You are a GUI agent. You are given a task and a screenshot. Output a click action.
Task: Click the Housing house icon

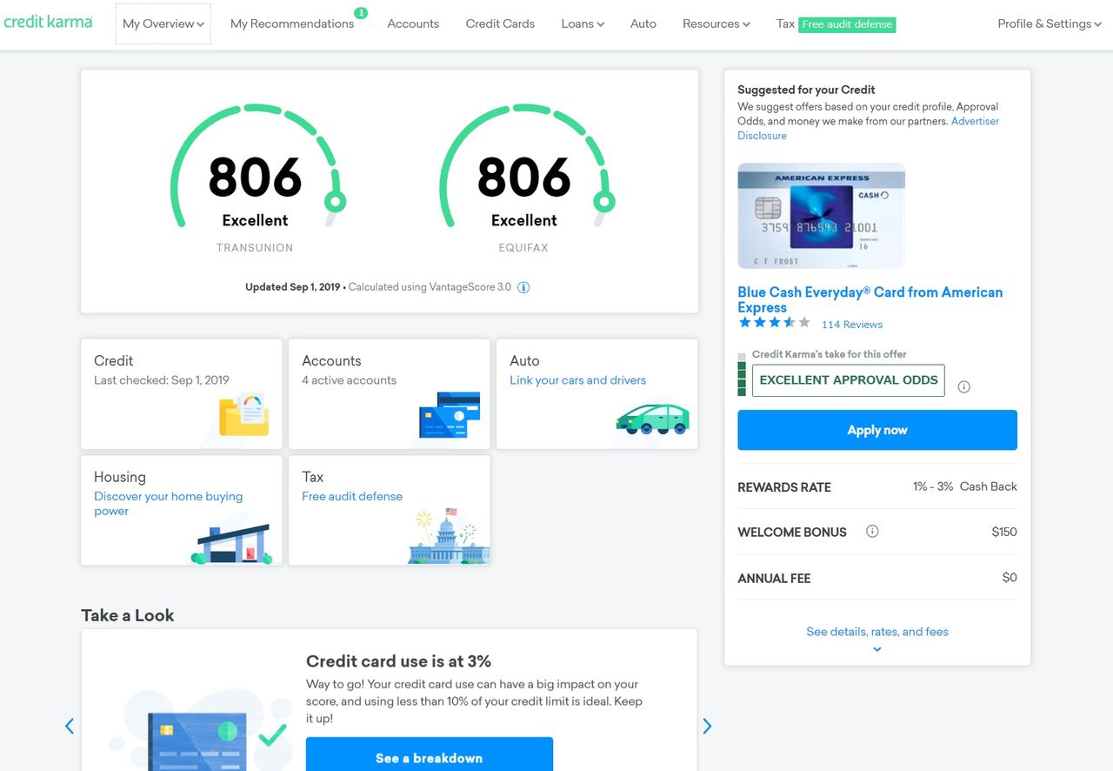point(231,544)
